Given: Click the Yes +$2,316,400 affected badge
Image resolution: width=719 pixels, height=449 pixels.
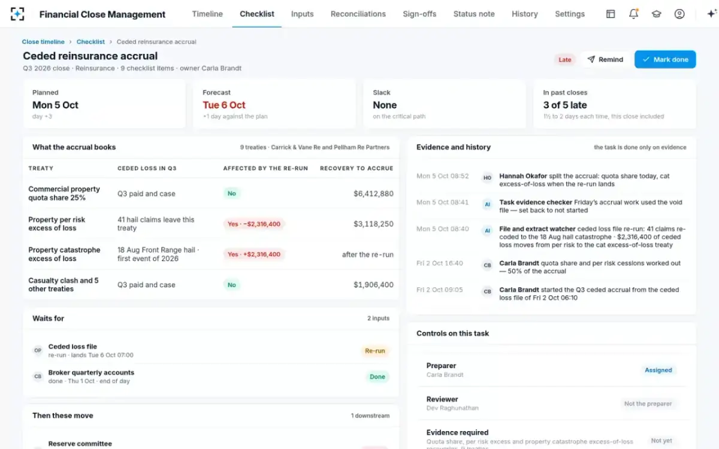Looking at the screenshot, I should [x=254, y=254].
